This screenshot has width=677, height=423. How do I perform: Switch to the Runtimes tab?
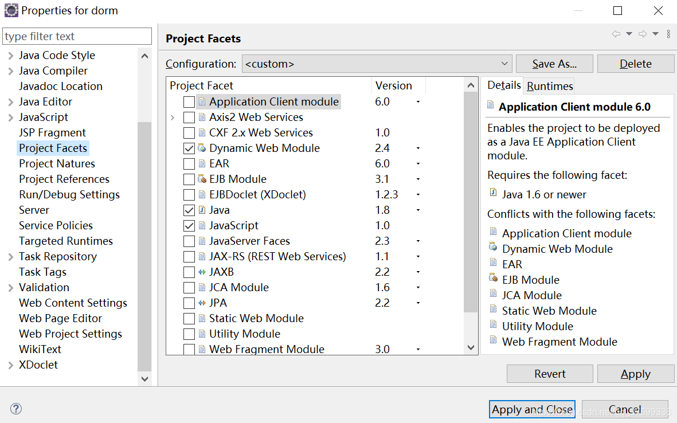point(550,86)
